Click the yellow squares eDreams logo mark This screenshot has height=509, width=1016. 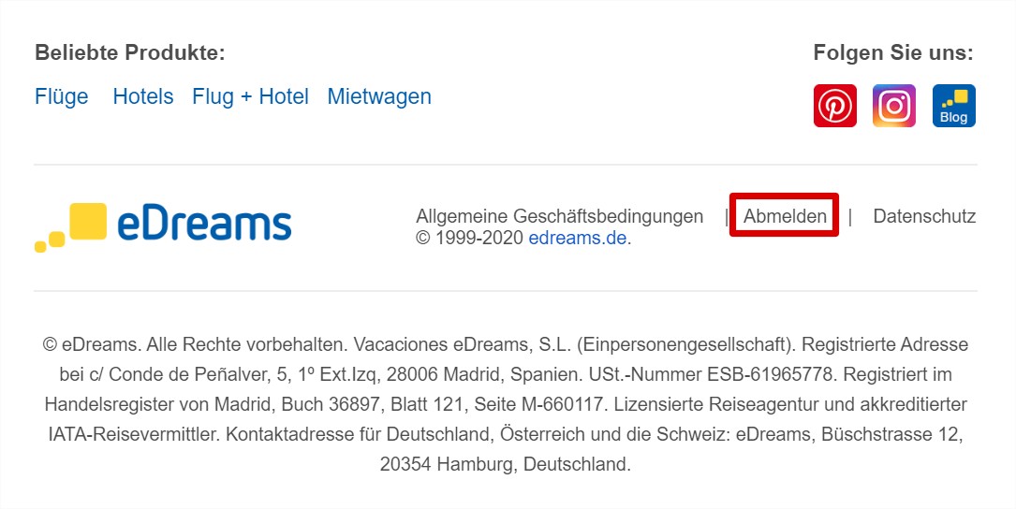pos(70,227)
